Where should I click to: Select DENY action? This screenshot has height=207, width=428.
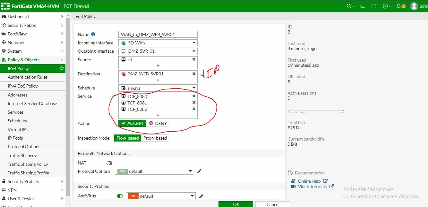(158, 123)
